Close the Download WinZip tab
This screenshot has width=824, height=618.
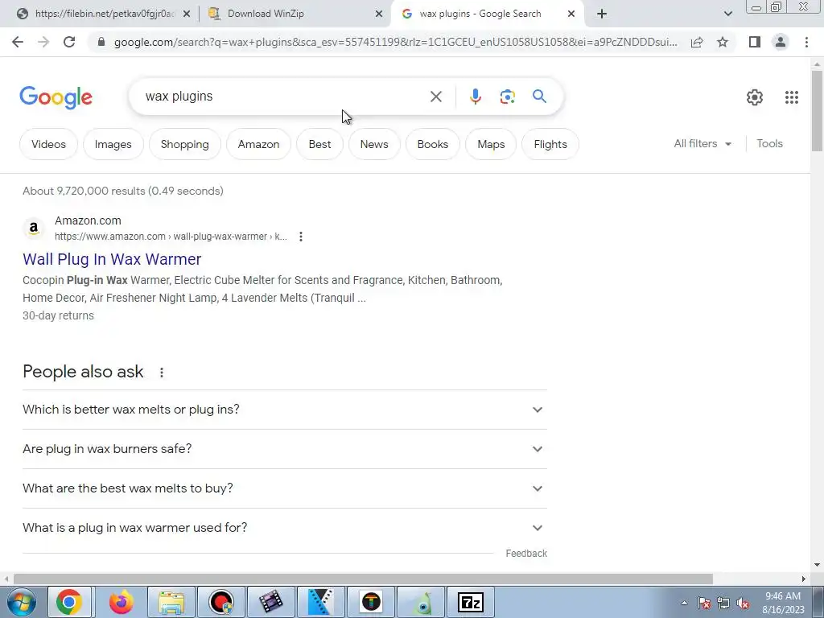point(378,14)
